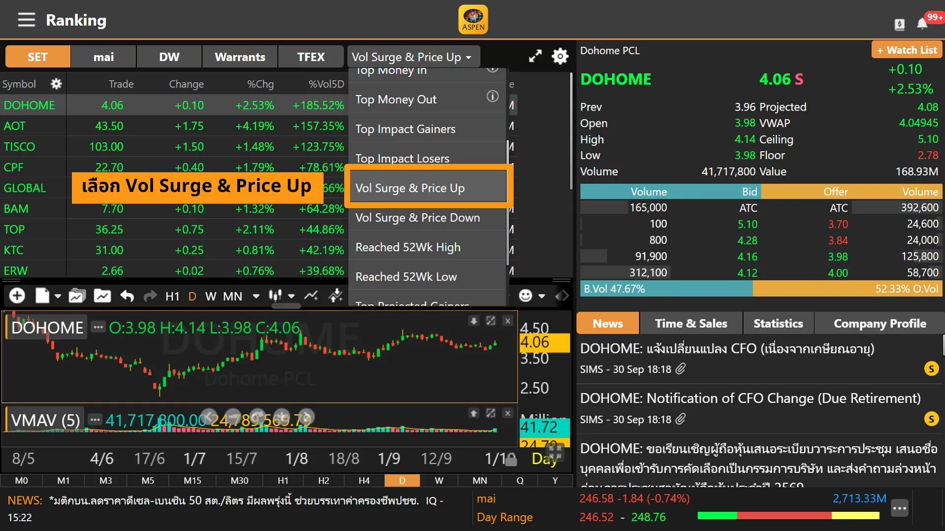This screenshot has height=531, width=945.
Task: Undo the last chart action
Action: [127, 296]
